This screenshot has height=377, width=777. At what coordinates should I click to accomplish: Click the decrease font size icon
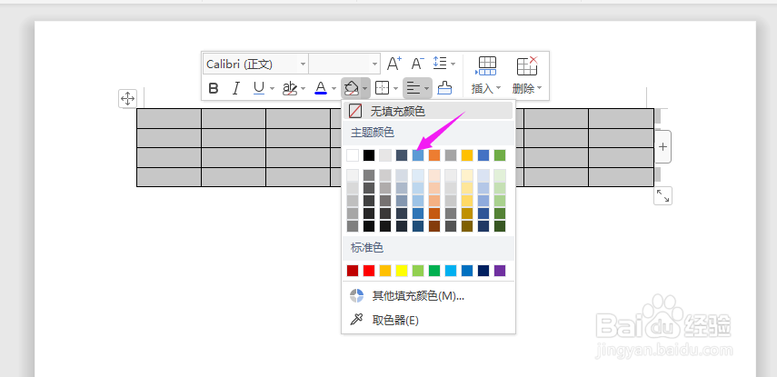pos(417,64)
